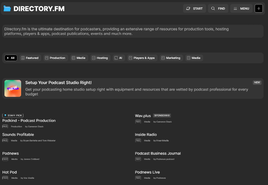Click FREE tag under Hot Pod

coord(5,178)
